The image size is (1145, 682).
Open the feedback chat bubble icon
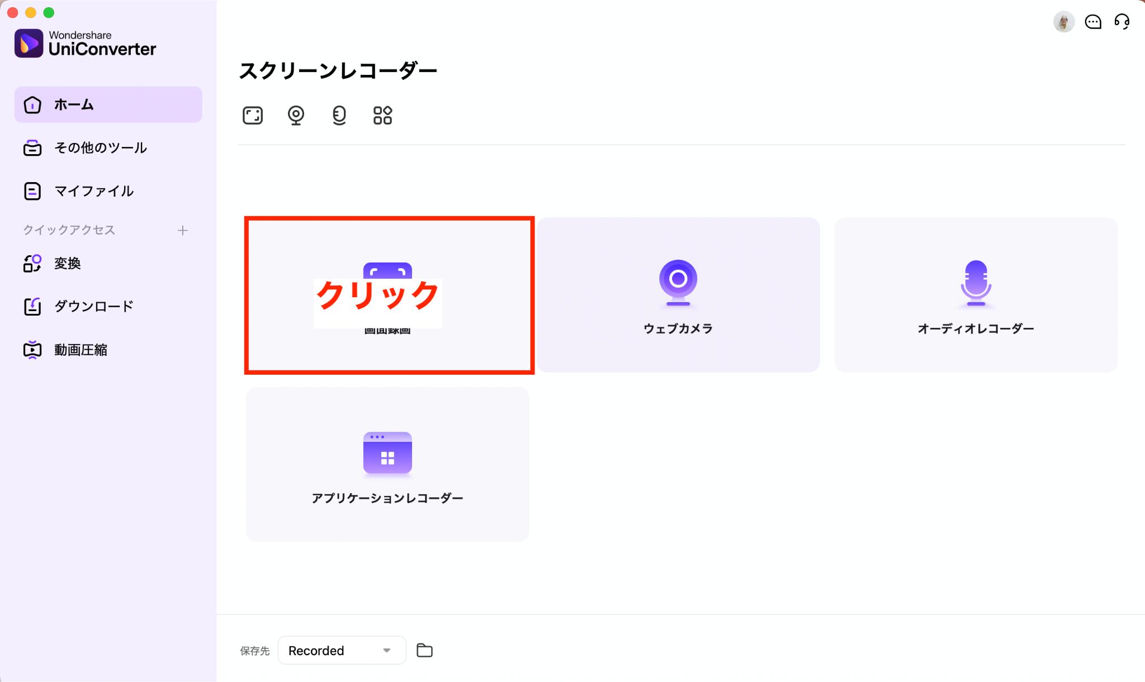[1093, 22]
